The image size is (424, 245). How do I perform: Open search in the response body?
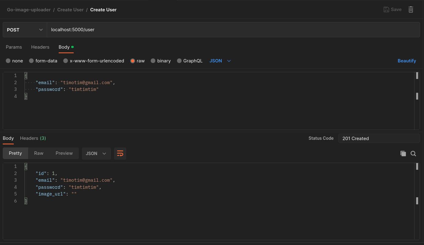tap(413, 154)
